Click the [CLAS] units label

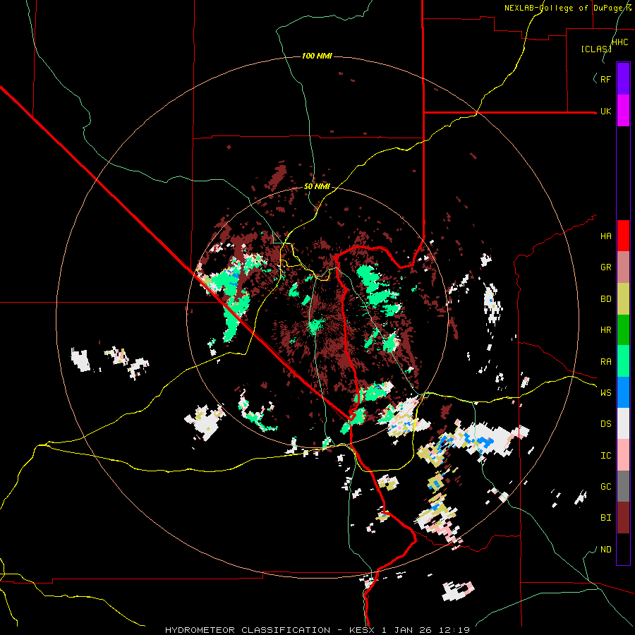pos(595,49)
